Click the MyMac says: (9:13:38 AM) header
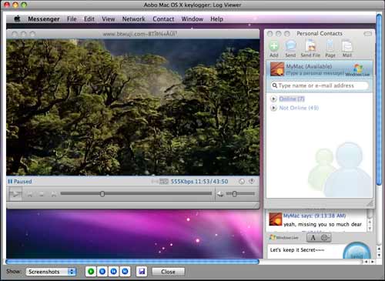Image resolution: width=385 pixels, height=281 pixels. pos(314,216)
